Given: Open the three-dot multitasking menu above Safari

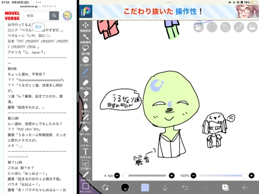Looking at the screenshot, I should pos(38,3).
